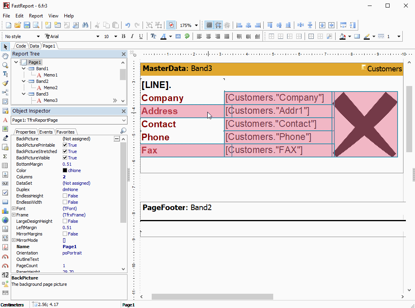Expand the Font property
This screenshot has height=308, width=415.
point(14,209)
